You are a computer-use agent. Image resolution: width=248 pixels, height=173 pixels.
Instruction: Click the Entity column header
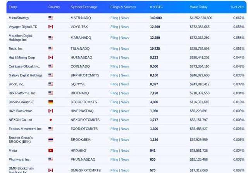(x=12, y=7)
